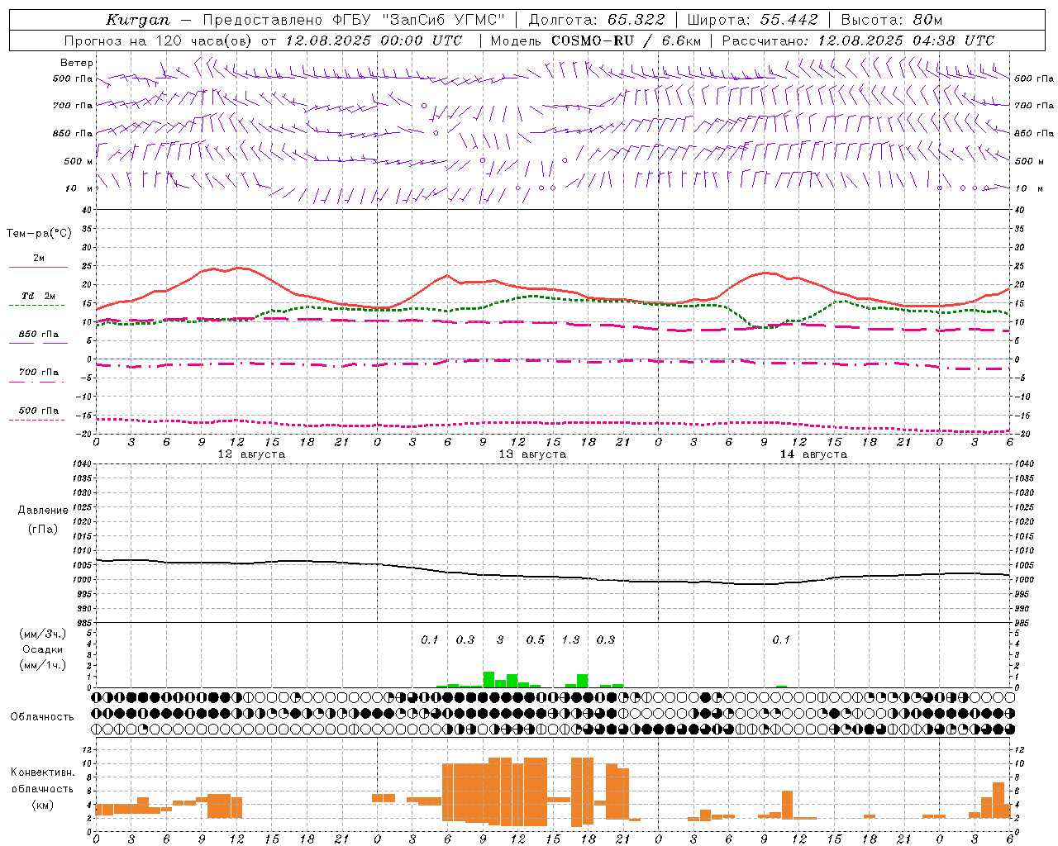
Task: Click the '0.5' three-hour precipitation value
Action: [536, 639]
